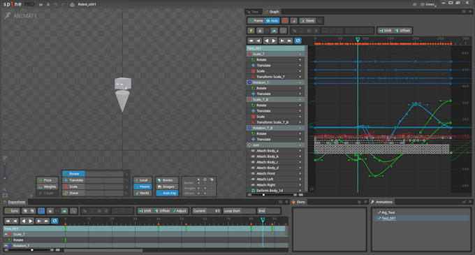Play animation backward in Graph view
Screen dimensions: 475x255
click(267, 41)
